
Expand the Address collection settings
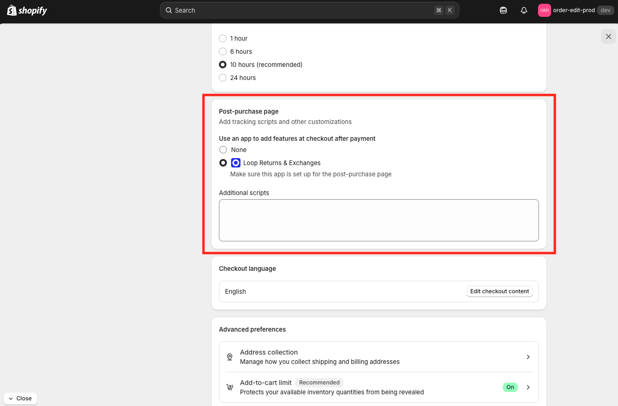(x=528, y=357)
